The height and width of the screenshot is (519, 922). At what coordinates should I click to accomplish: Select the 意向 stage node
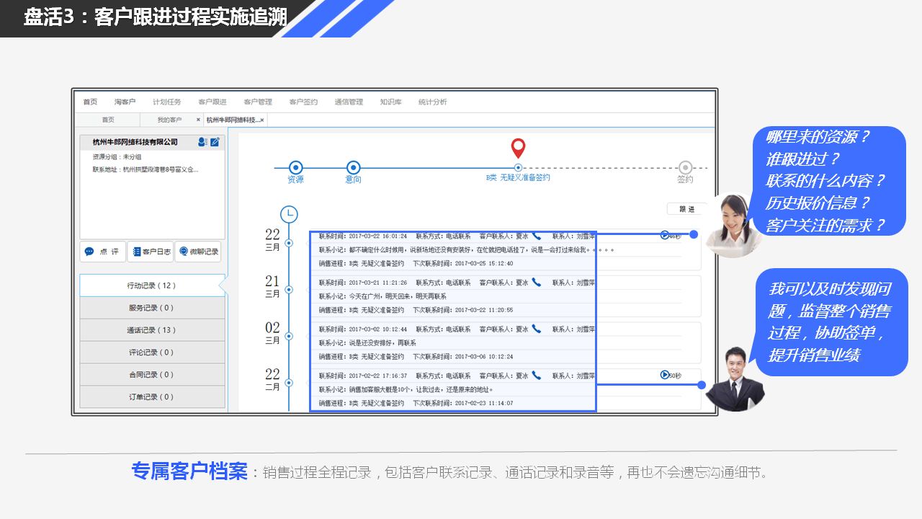point(353,167)
